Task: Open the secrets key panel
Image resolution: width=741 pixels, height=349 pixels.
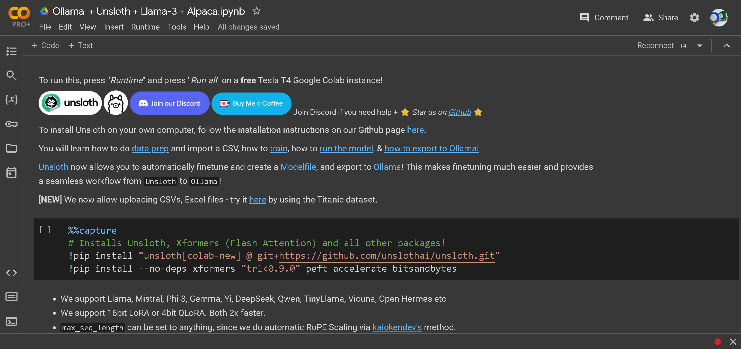Action: click(x=11, y=124)
